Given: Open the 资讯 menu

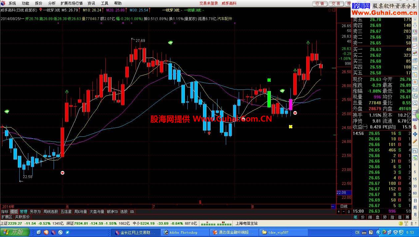Looking at the screenshot, I should click(92, 3).
